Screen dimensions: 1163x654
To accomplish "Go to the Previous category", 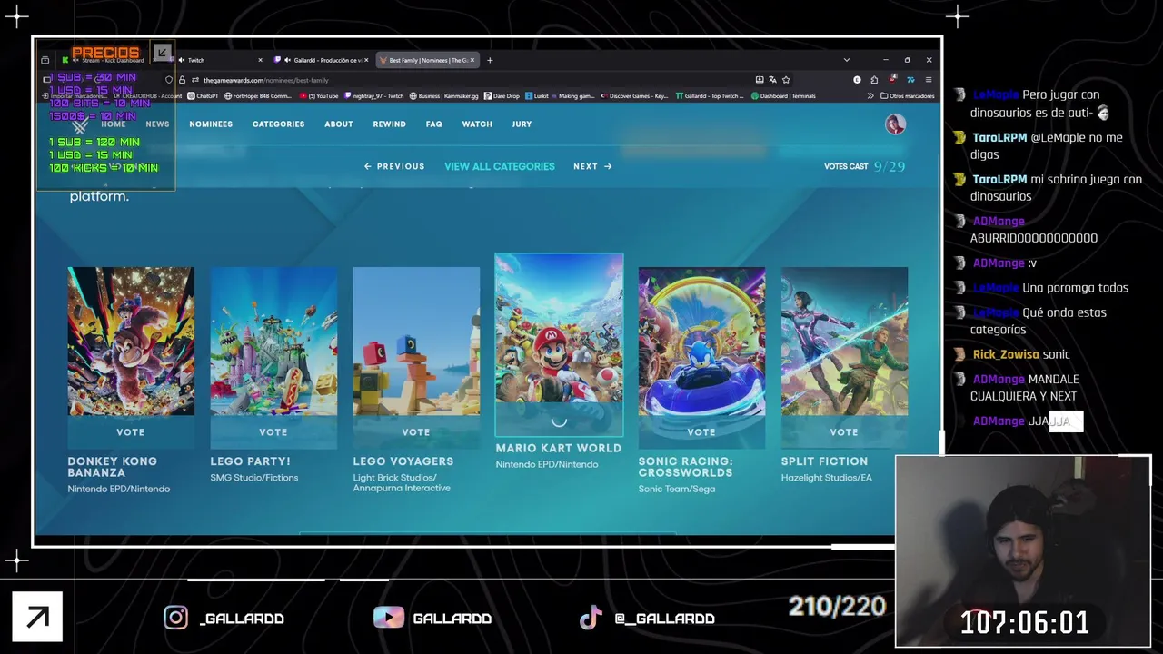I will point(394,166).
